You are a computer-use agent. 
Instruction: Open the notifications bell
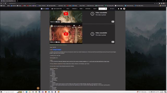point(118,9)
